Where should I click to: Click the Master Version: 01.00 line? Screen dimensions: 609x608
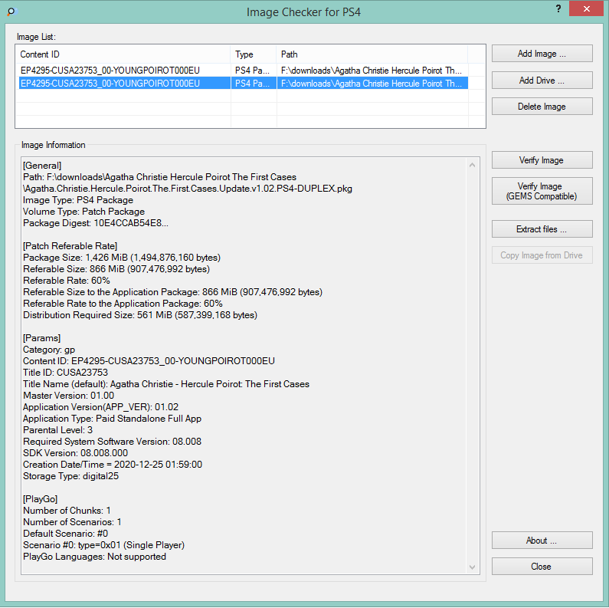[68, 396]
